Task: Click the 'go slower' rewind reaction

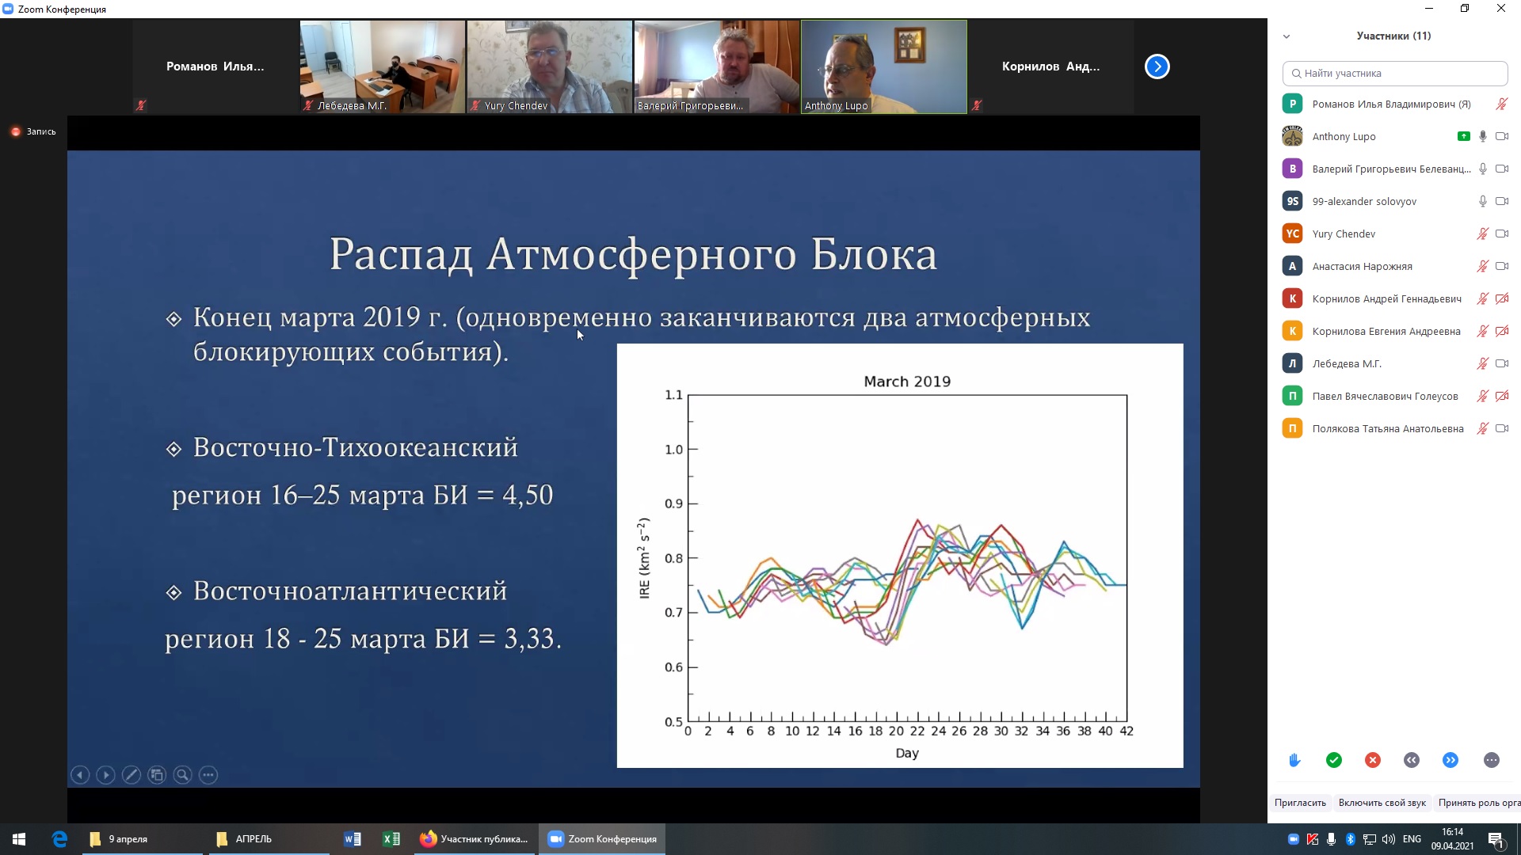Action: [x=1412, y=760]
